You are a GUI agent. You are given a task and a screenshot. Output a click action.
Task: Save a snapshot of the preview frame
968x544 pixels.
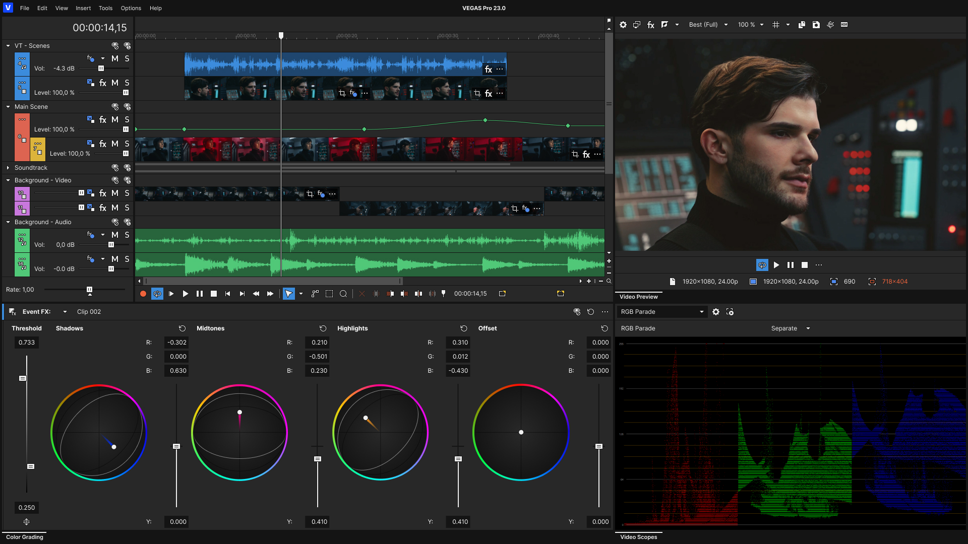click(816, 25)
